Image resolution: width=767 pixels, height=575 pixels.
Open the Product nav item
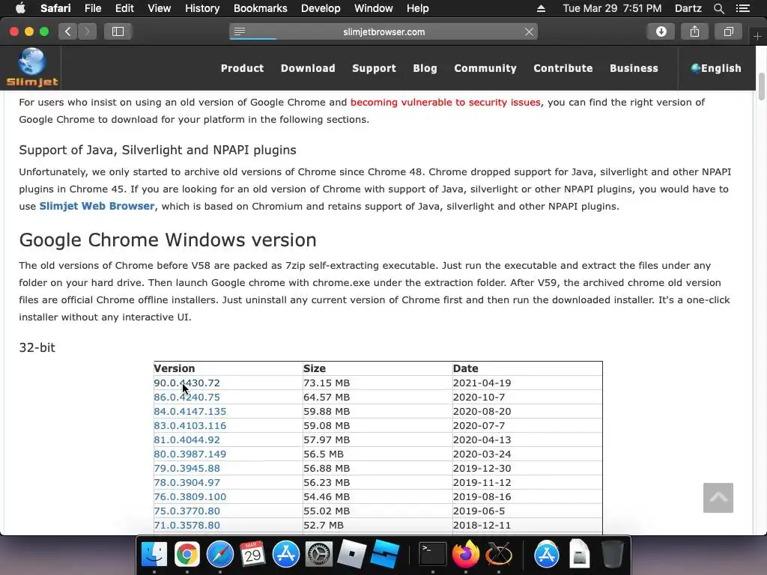click(242, 68)
